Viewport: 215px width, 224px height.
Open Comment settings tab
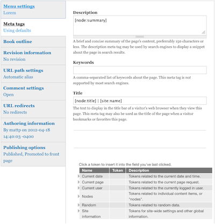pos(24,88)
